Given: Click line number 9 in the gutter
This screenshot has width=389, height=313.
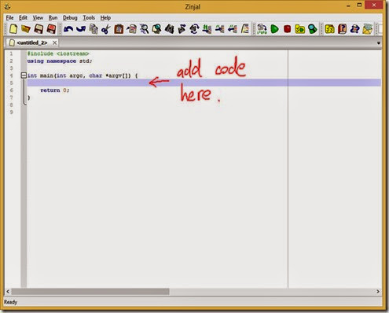Looking at the screenshot, I should [x=11, y=112].
